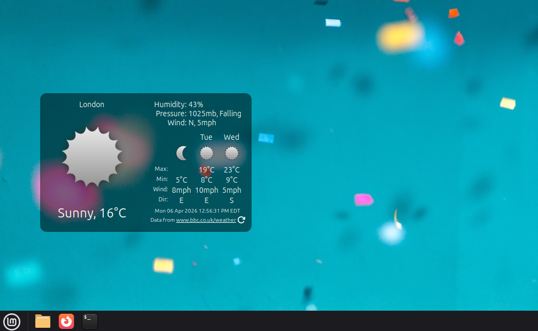Open the Files folder from the taskbar
Screen dimensions: 538x331
click(43, 321)
